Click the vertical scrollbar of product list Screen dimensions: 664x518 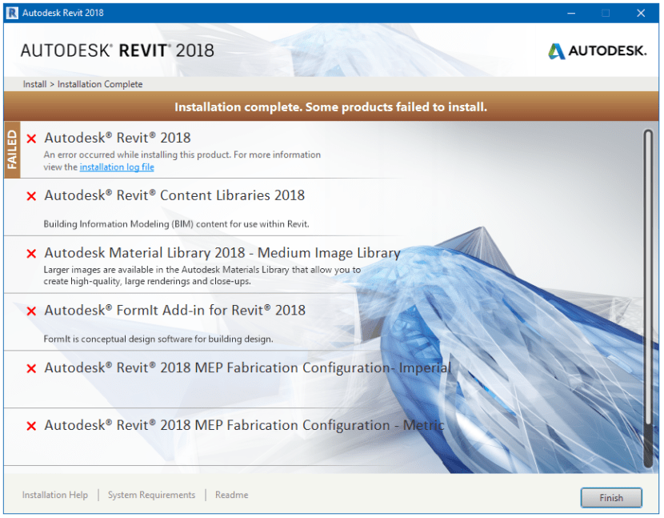(647, 296)
